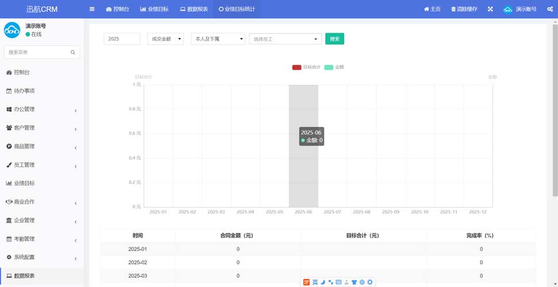Click the fullscreen expand icon in header
Image resolution: width=558 pixels, height=287 pixels.
point(490,9)
